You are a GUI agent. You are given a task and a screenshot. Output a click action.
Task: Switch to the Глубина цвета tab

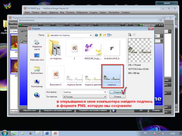point(87,25)
